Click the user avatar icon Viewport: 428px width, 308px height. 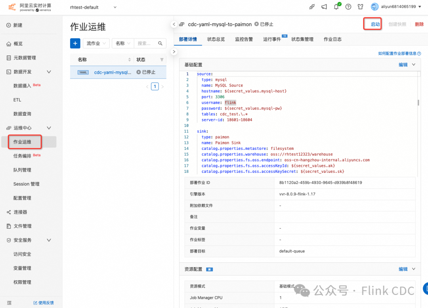(x=375, y=7)
